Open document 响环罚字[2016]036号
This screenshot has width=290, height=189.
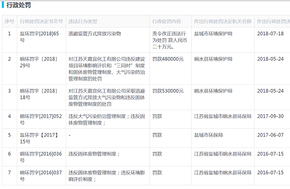(40, 157)
